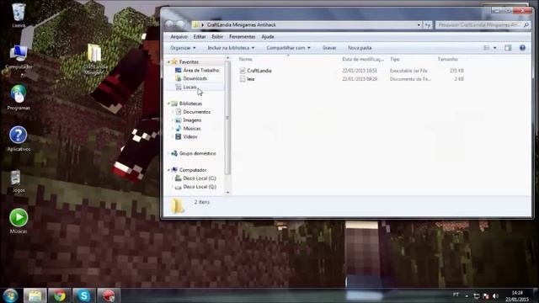Sort by the Nome column header
Viewport: 539px width, 303px height.
coord(245,59)
